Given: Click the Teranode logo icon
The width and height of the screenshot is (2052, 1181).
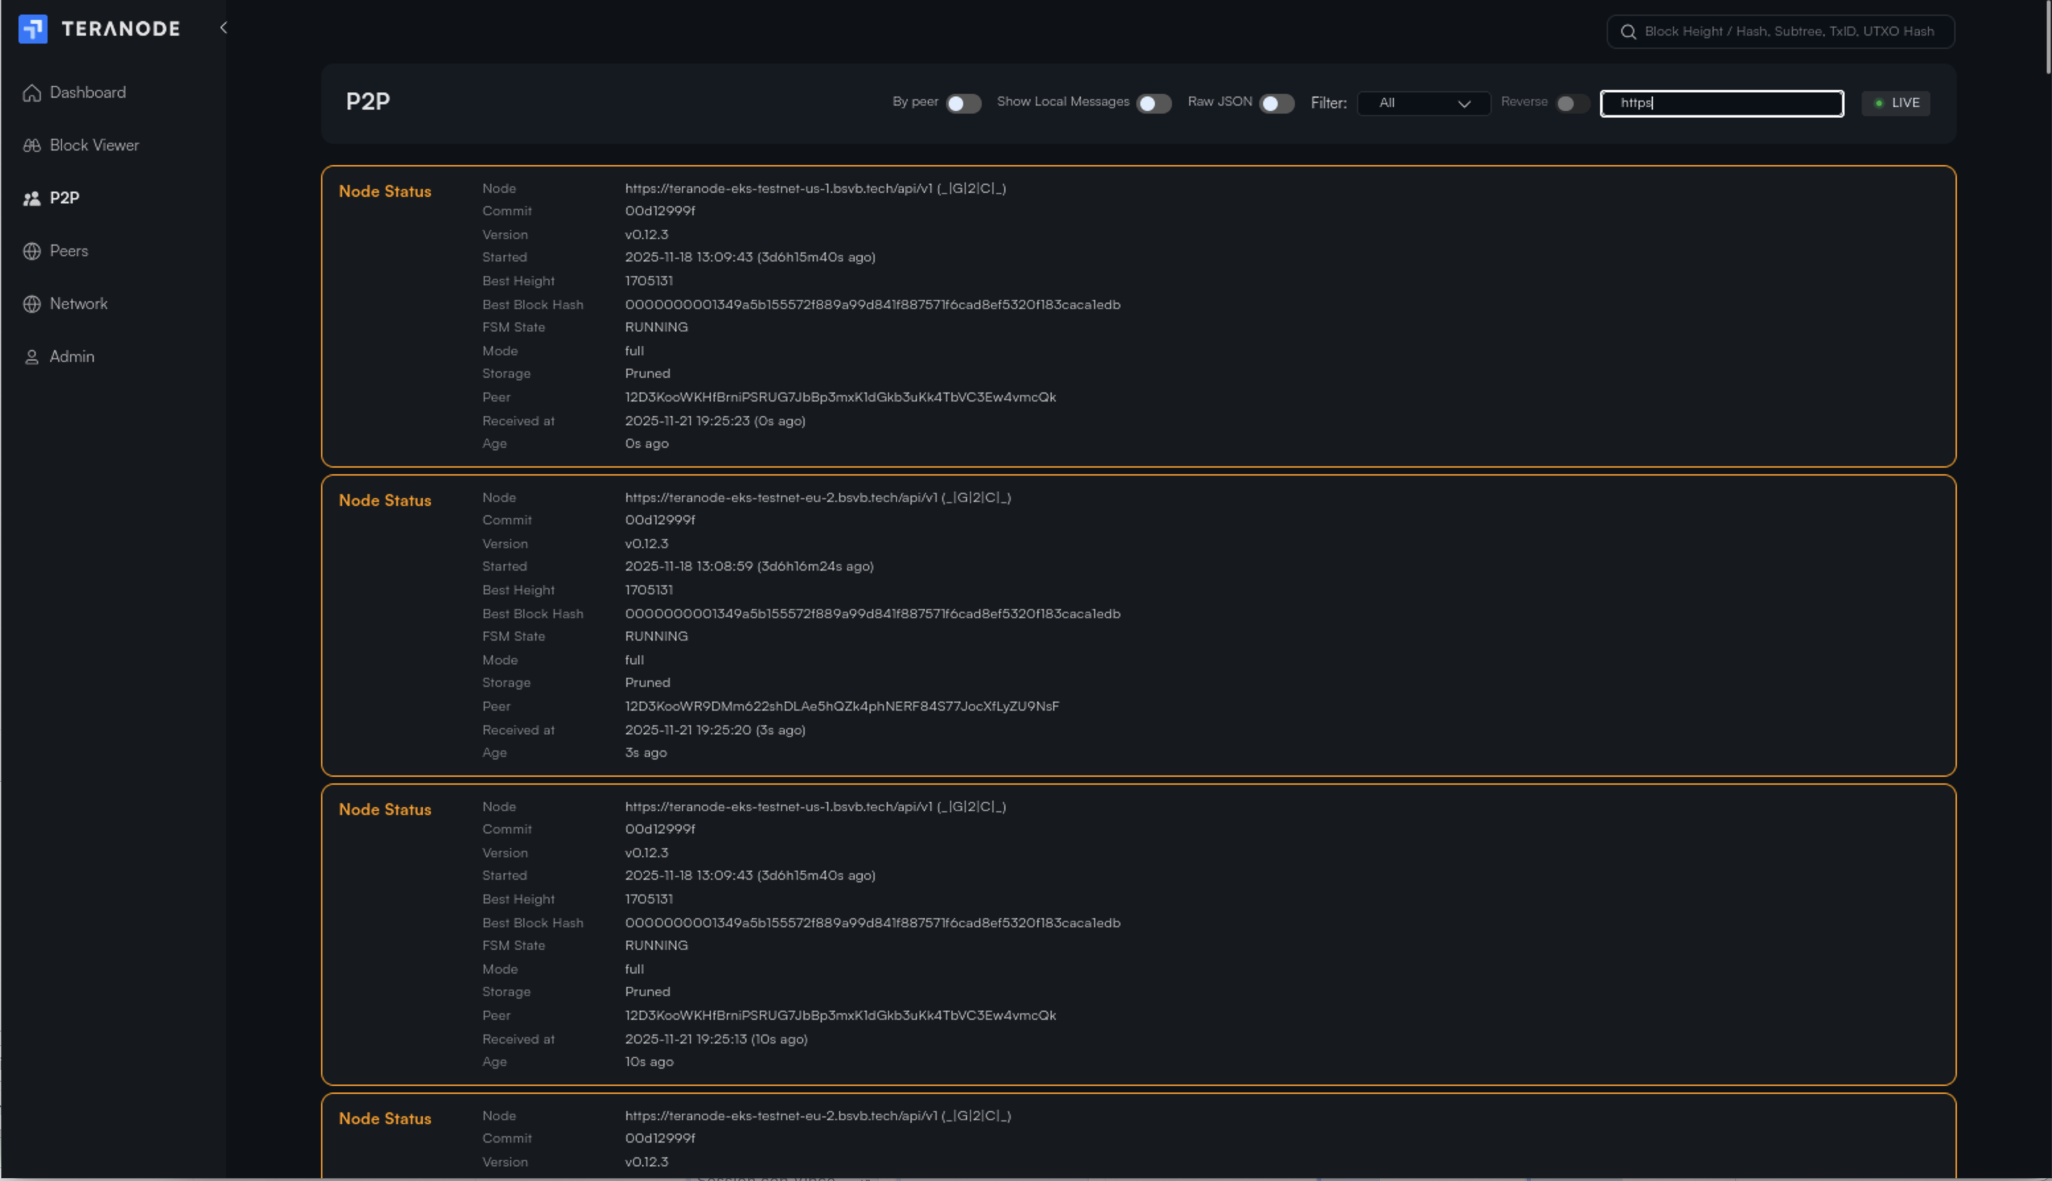Looking at the screenshot, I should click(x=33, y=28).
